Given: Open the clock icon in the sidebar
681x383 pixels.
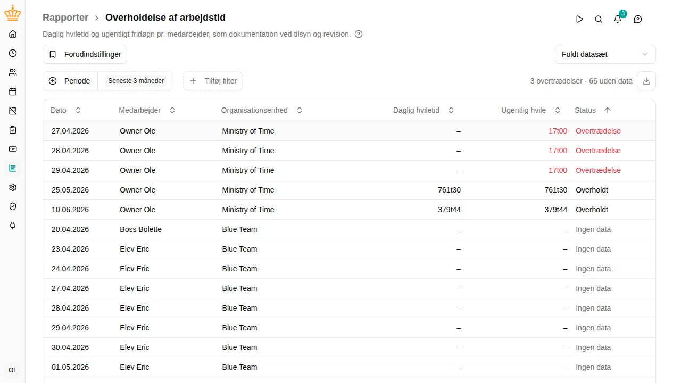Looking at the screenshot, I should 13,53.
